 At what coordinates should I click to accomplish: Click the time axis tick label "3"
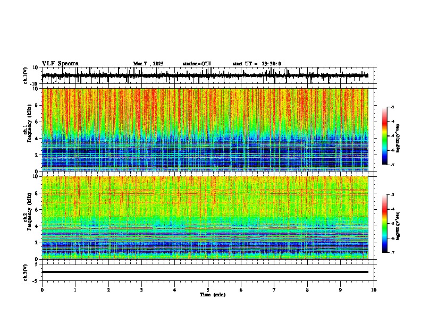coord(141,290)
